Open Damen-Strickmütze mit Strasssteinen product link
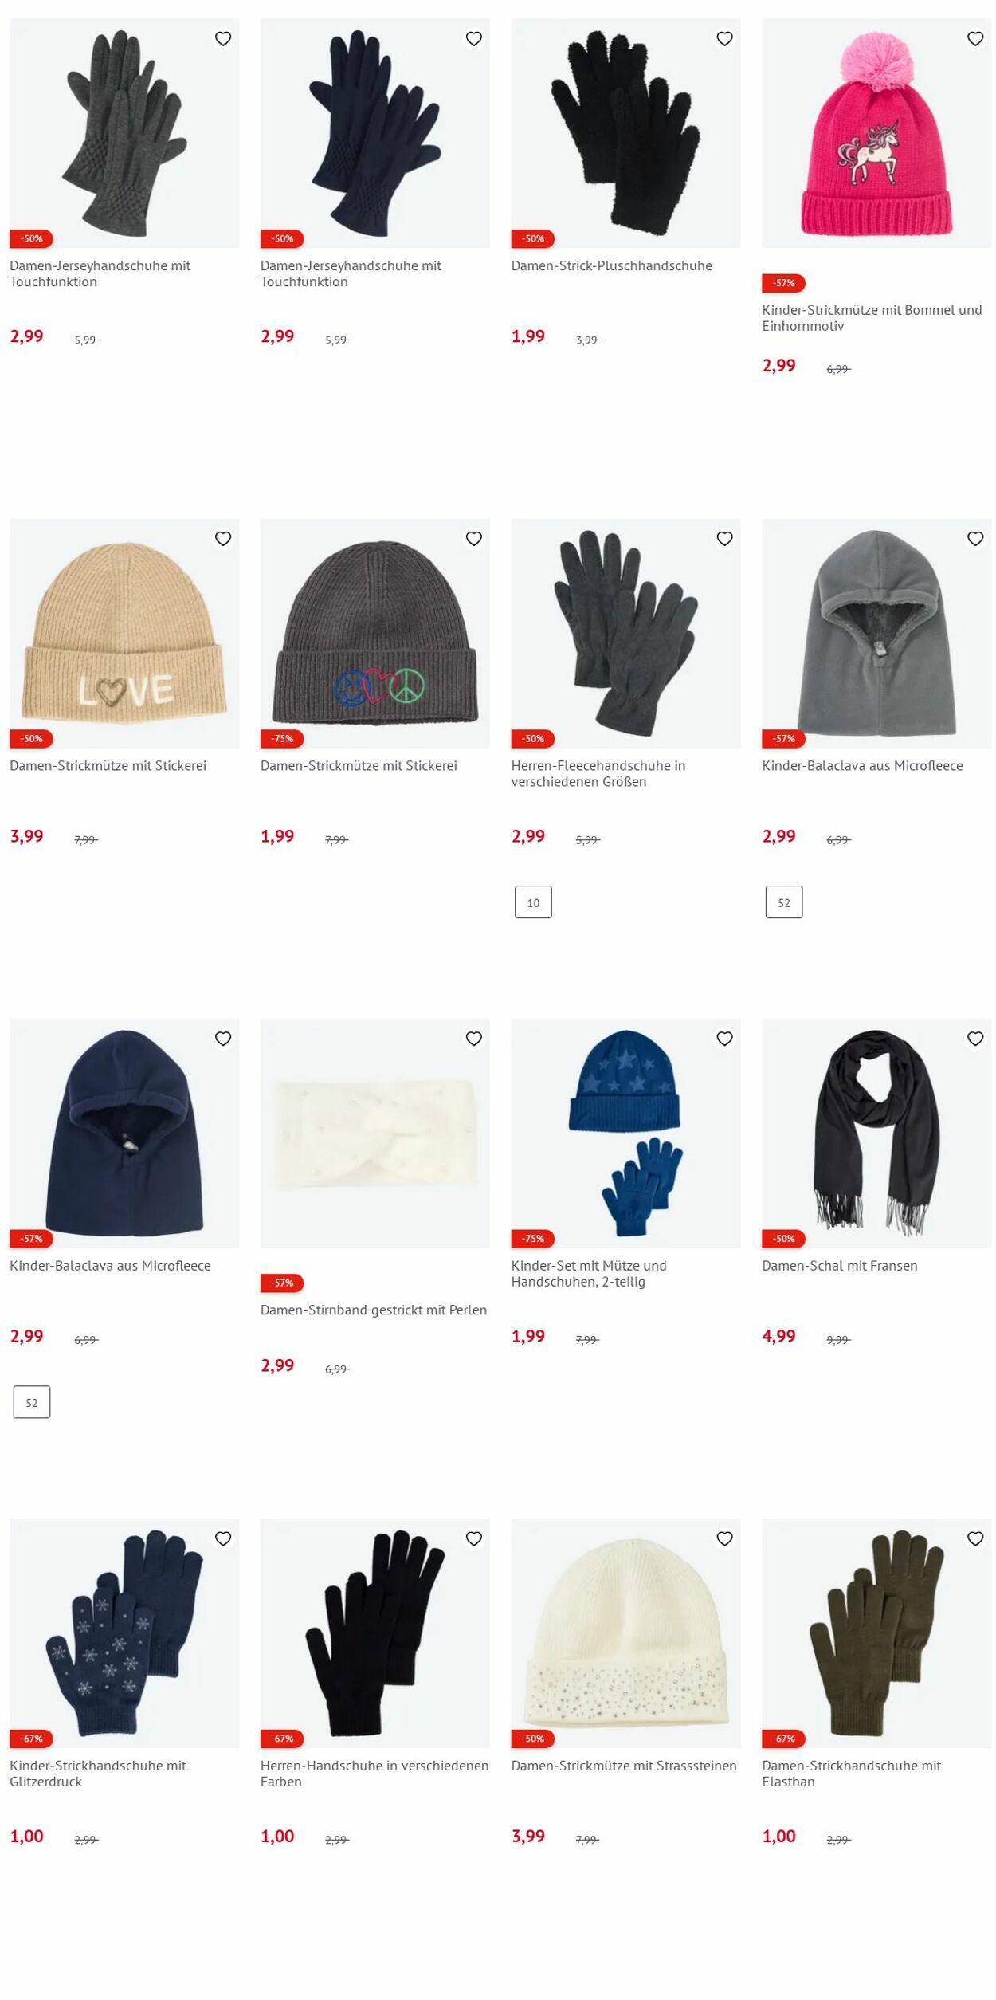 point(624,1766)
